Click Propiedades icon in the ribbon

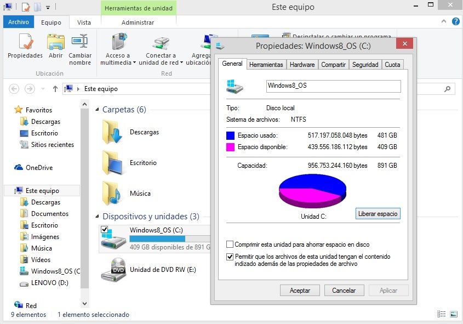(x=26, y=41)
